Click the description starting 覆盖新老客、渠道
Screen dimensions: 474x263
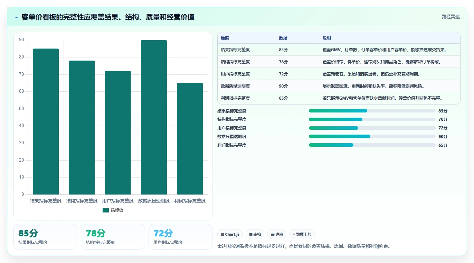click(x=371, y=74)
